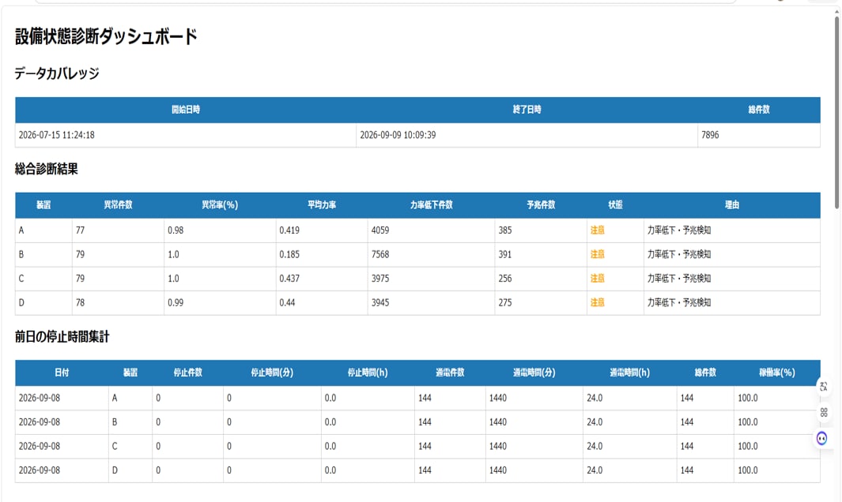Click the 通電件数 column header
Viewport: 842px width, 502px height.
[x=450, y=373]
